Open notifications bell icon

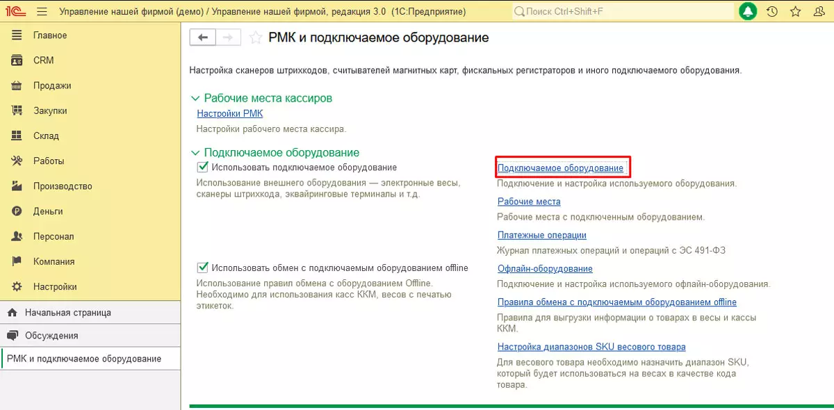click(x=748, y=11)
